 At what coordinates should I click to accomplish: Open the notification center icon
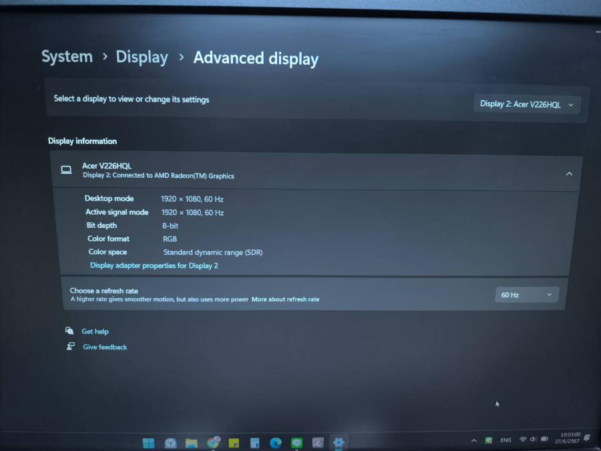click(587, 437)
